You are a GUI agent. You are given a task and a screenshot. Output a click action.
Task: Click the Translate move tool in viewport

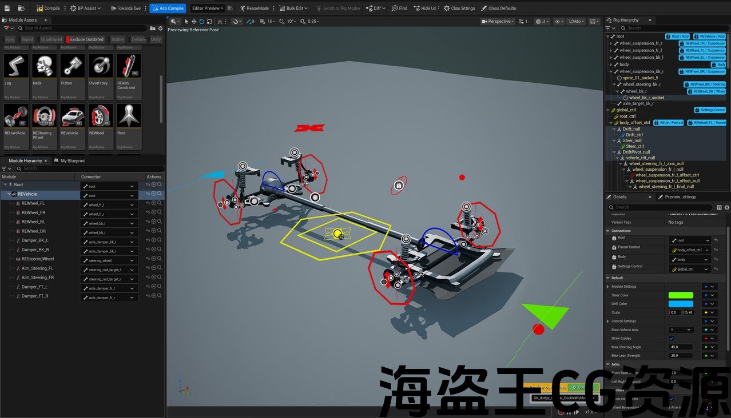pos(194,21)
